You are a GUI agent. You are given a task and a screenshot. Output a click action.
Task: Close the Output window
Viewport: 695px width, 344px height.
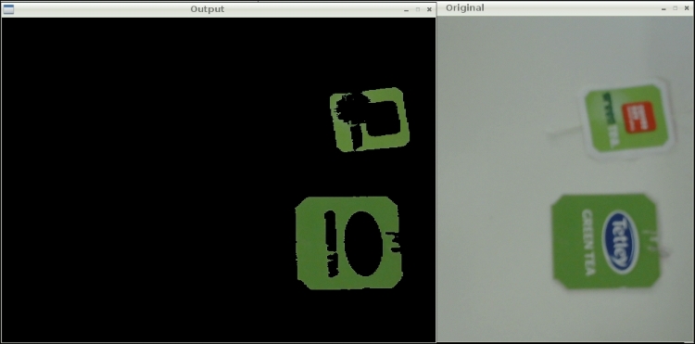[x=429, y=9]
